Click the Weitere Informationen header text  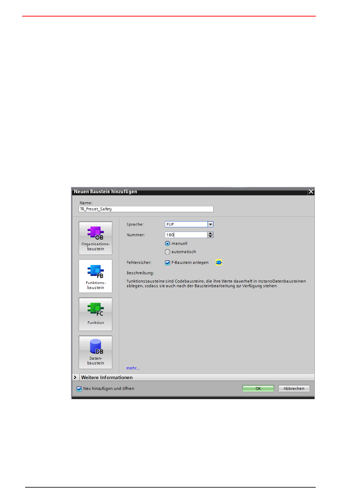[107, 377]
